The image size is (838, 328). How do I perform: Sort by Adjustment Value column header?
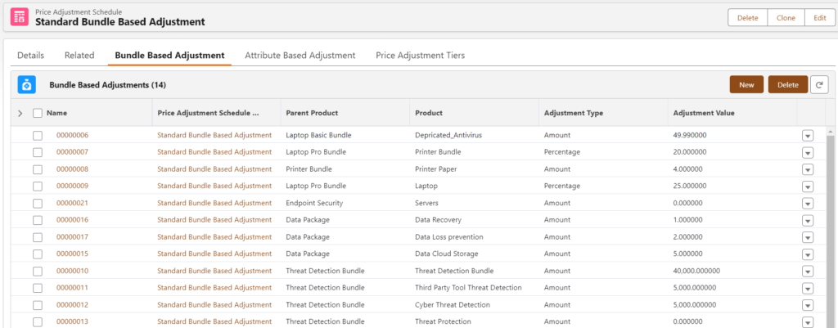point(704,113)
